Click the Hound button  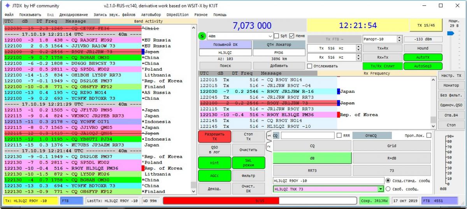(423, 48)
